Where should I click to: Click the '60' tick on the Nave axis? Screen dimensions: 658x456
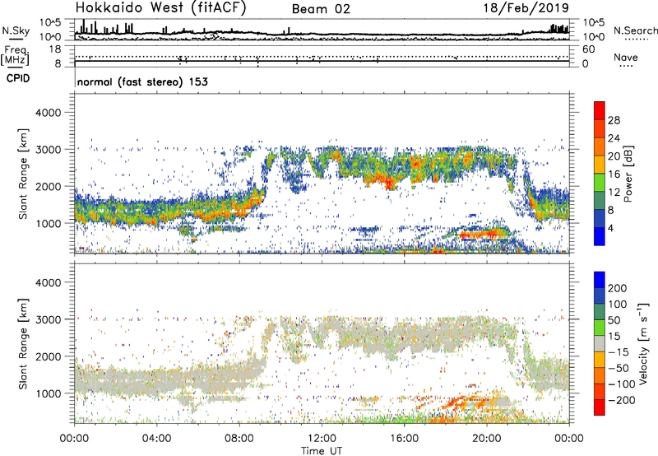pyautogui.click(x=588, y=49)
